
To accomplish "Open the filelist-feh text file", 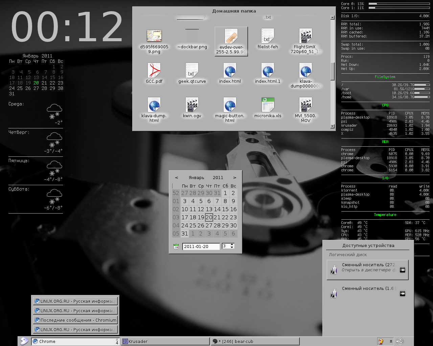I will pyautogui.click(x=268, y=36).
